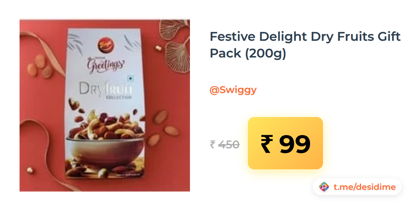Click the Greetings script text on box

click(106, 64)
